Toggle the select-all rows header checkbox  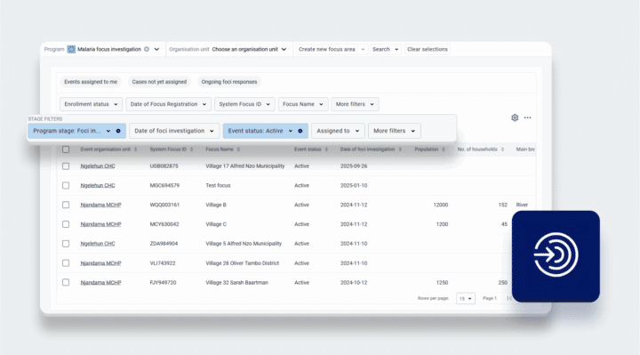(x=66, y=149)
